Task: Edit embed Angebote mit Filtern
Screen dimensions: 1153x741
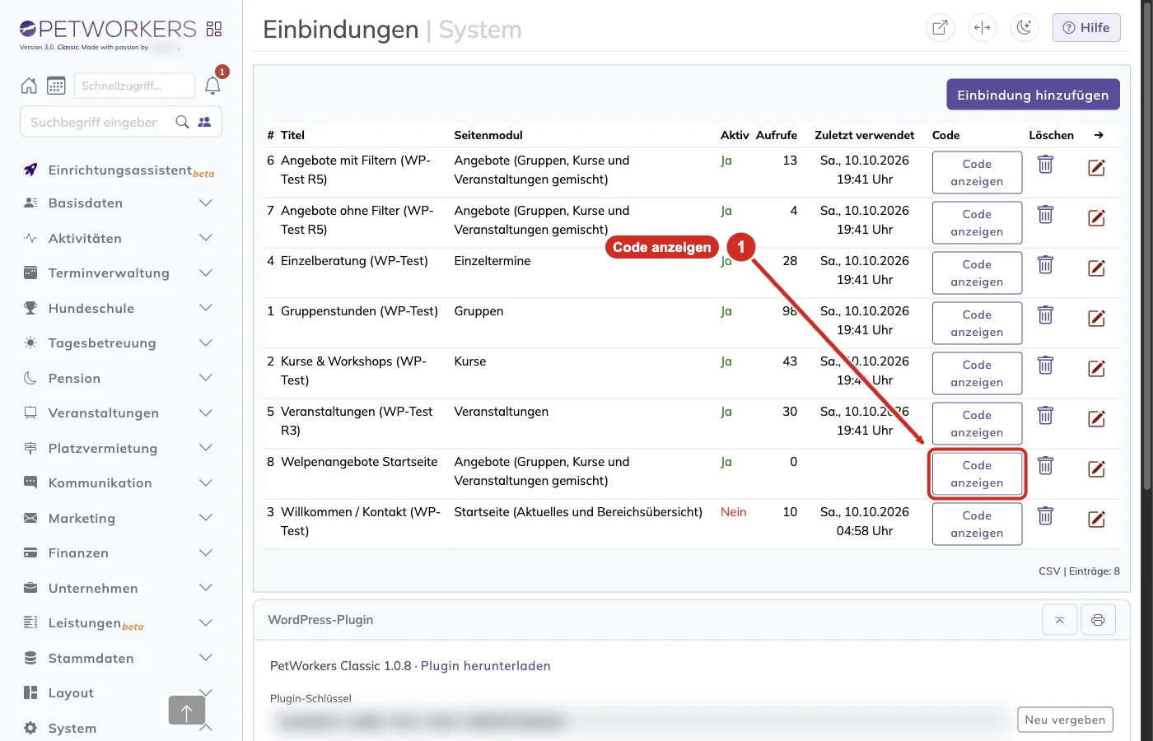Action: click(x=1096, y=168)
